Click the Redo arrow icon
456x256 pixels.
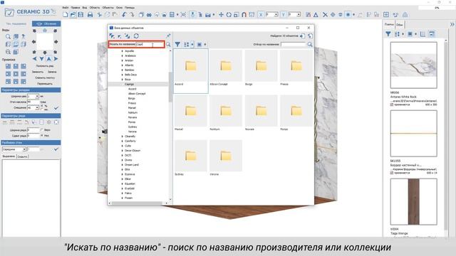coord(132,14)
